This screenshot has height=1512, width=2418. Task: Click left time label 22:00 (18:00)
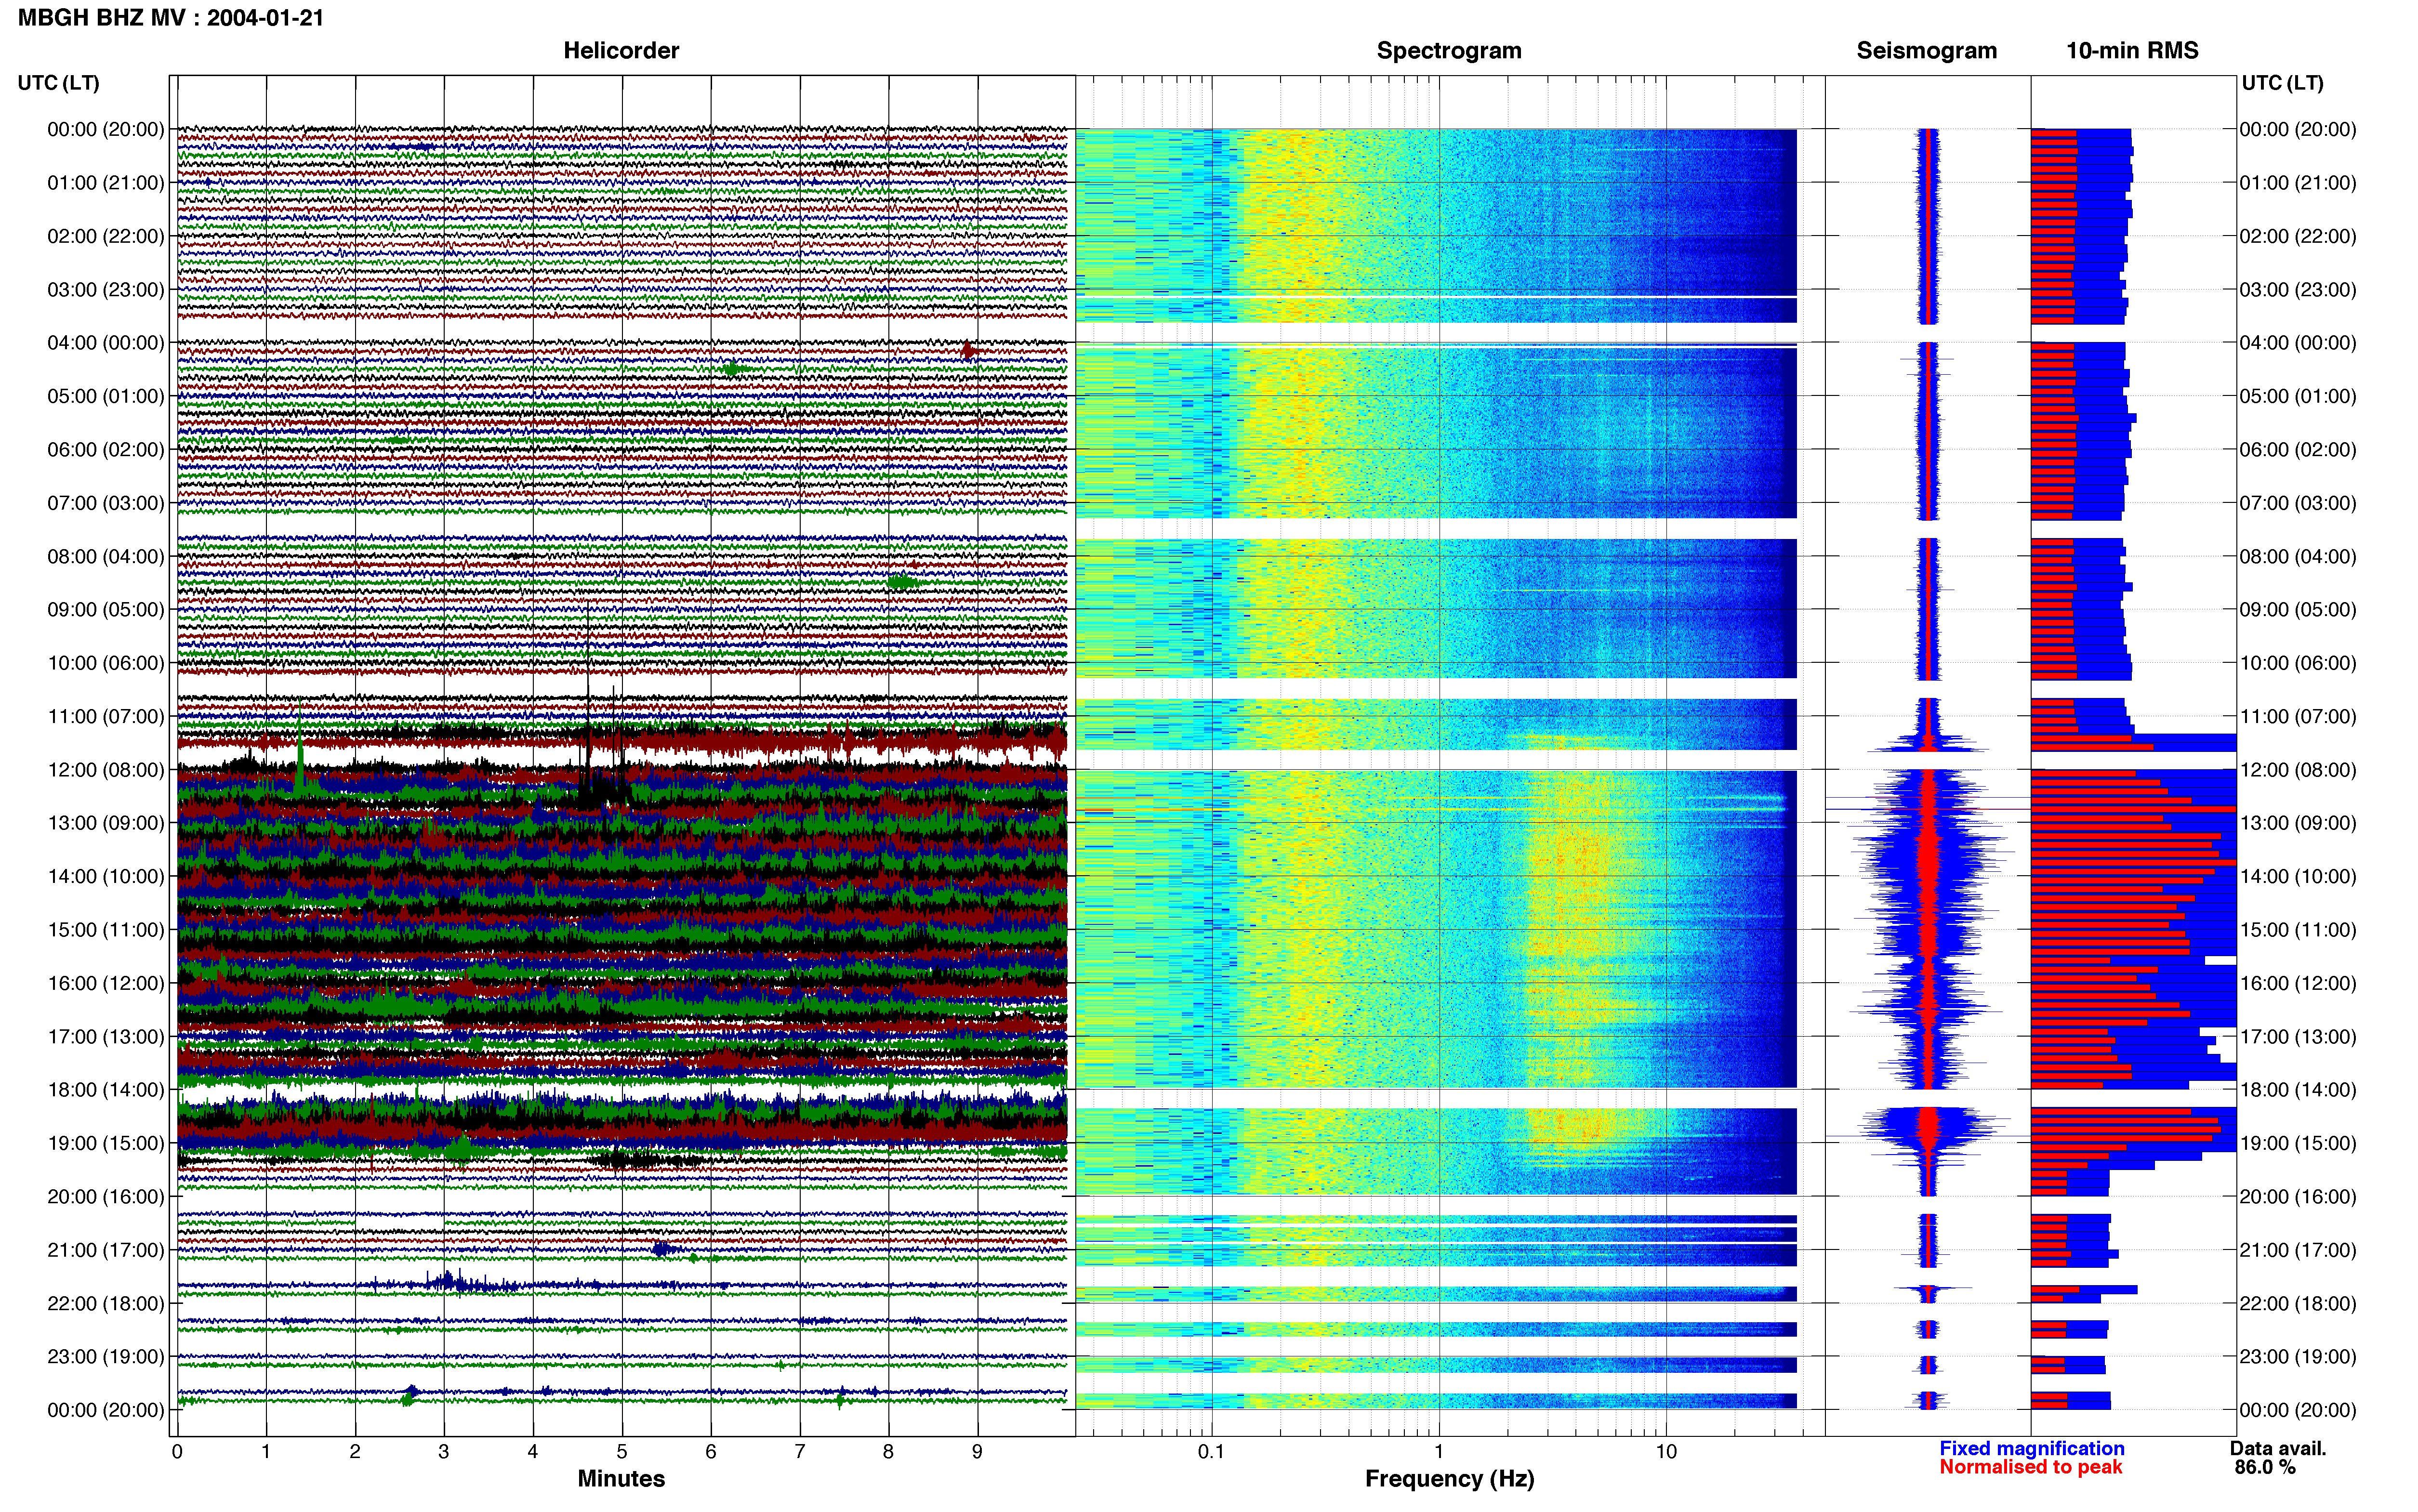tap(106, 1302)
